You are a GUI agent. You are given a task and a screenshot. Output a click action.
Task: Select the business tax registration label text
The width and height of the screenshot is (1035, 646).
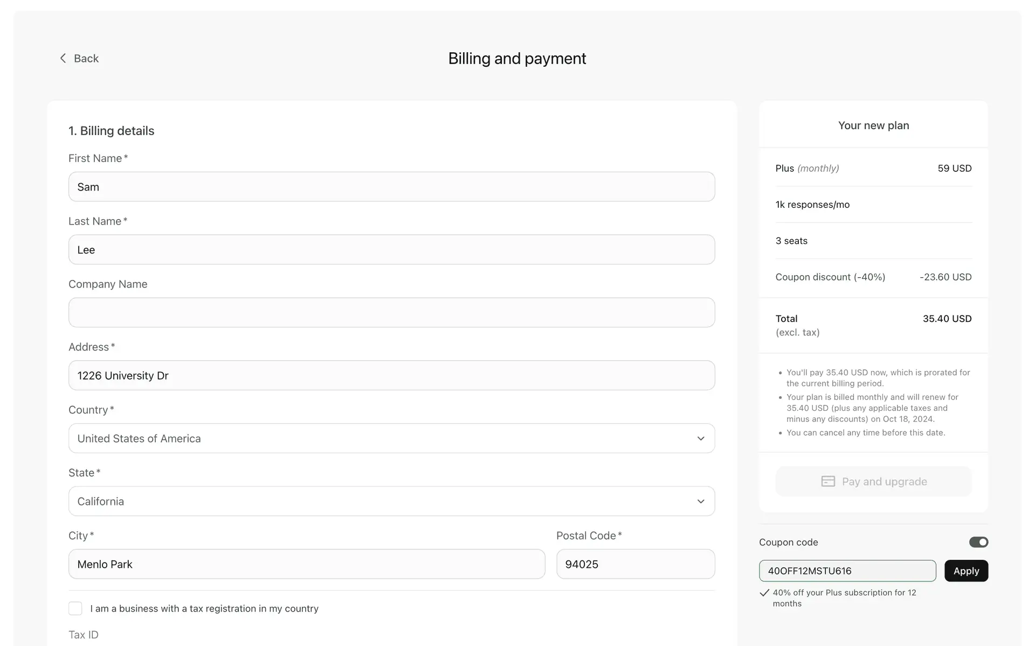(204, 608)
